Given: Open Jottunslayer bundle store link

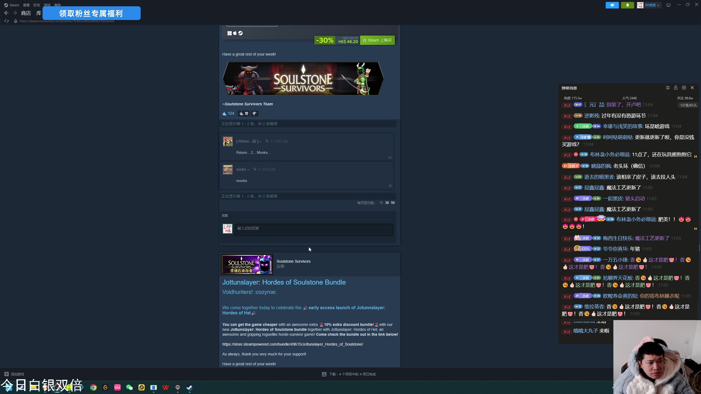Looking at the screenshot, I should pyautogui.click(x=292, y=344).
